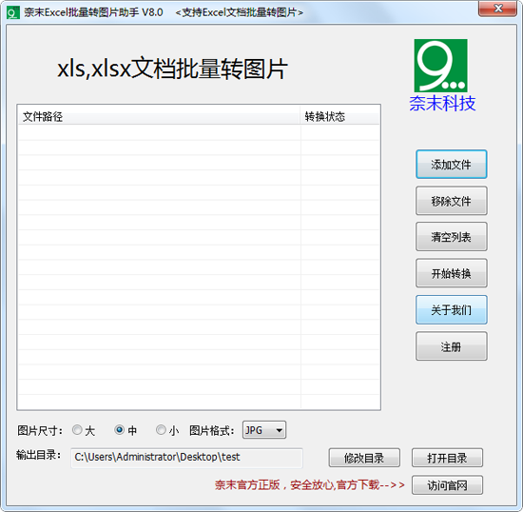Image resolution: width=523 pixels, height=512 pixels.
Task: Change output folder via 修改目录
Action: (x=364, y=458)
